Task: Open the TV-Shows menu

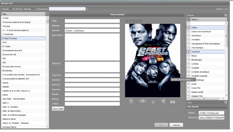Action: [x=17, y=9]
